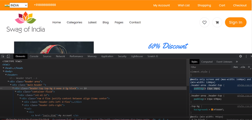Screen dimensions: 252x120
Task: Select the div.container-fluid breadcrumb
Action: (x=61, y=119)
